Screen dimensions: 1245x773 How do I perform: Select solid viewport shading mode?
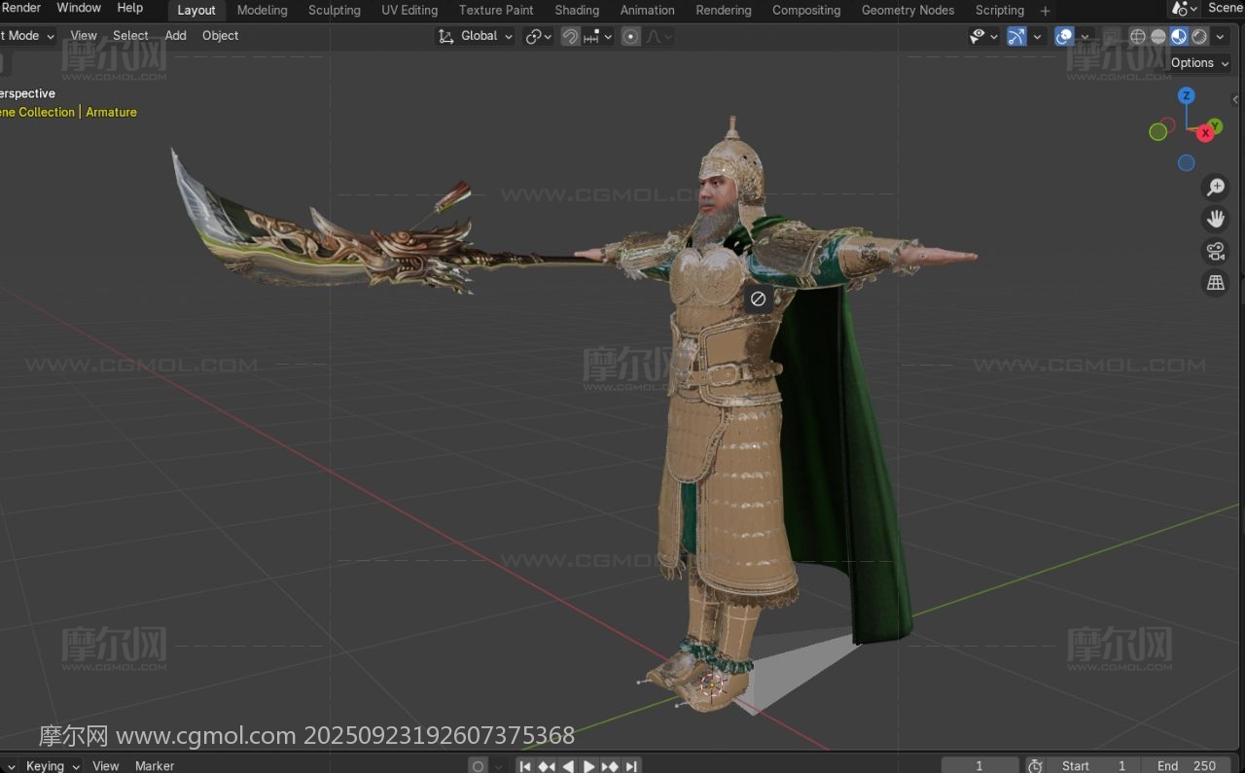point(1157,36)
